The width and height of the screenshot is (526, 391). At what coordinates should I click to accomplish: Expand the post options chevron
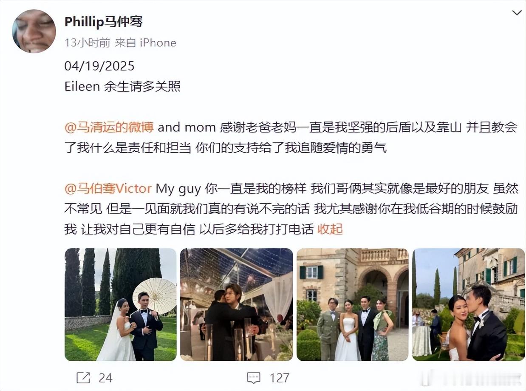click(517, 13)
